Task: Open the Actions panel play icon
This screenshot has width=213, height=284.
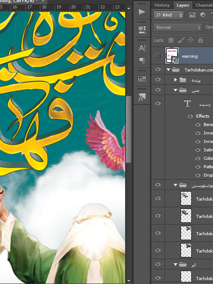Action: point(142,12)
